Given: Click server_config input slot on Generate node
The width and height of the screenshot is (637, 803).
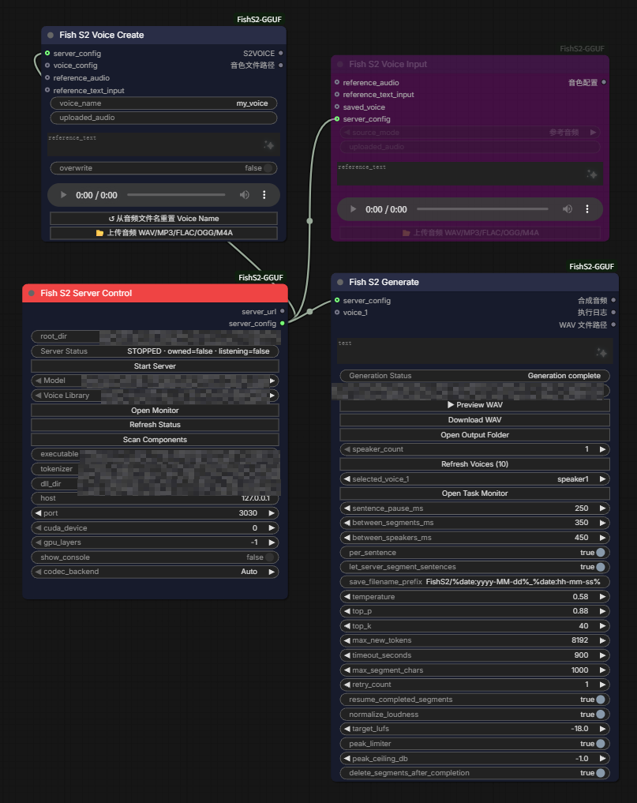Looking at the screenshot, I should pyautogui.click(x=337, y=300).
